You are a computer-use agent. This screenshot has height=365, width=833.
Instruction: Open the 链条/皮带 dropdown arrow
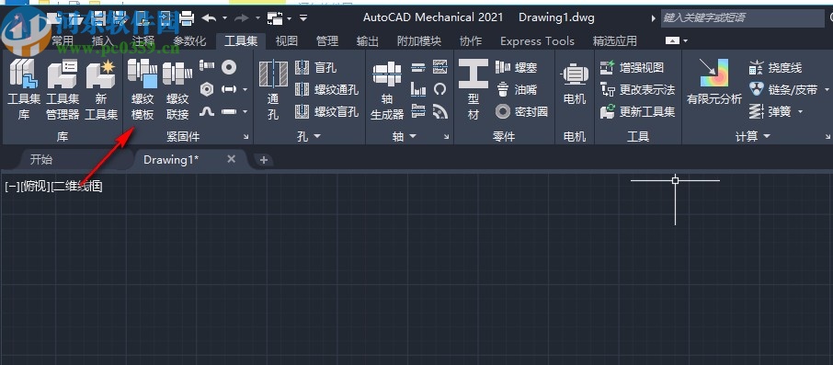tap(826, 90)
